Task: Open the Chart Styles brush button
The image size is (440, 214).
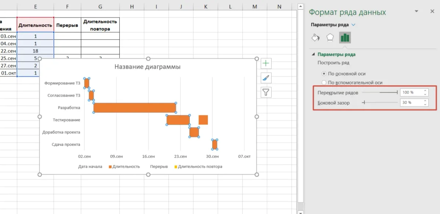Action: coord(266,78)
